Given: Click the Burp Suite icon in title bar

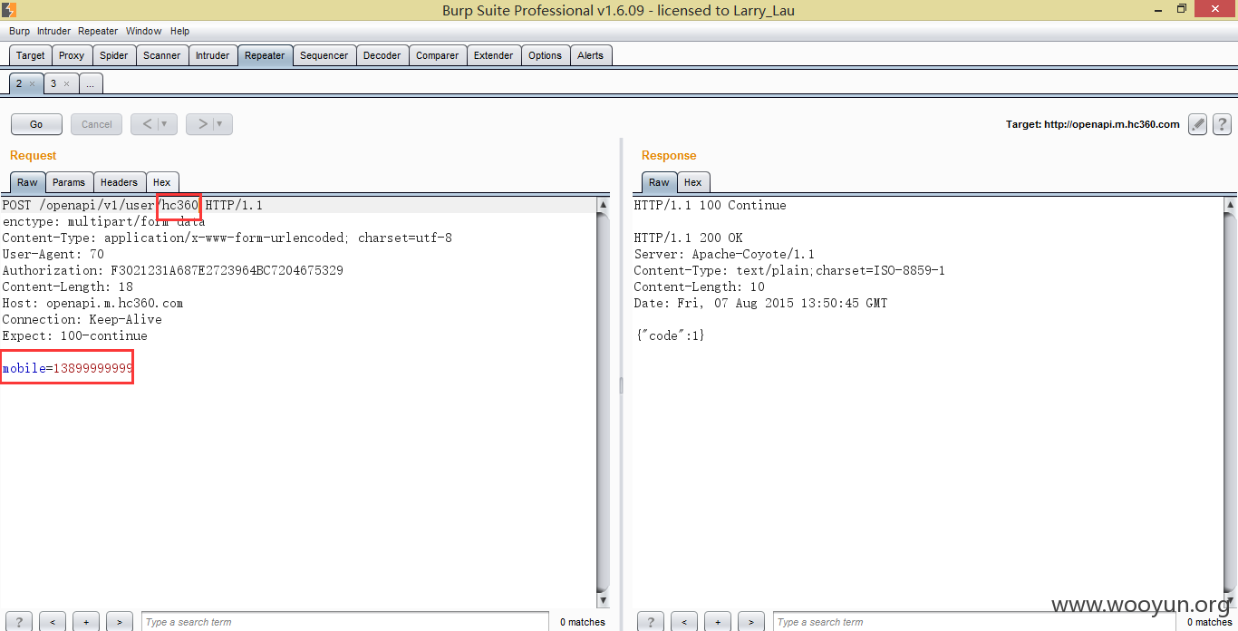Looking at the screenshot, I should coord(9,10).
